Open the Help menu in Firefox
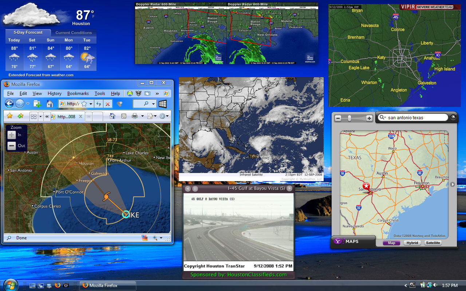 tap(115, 93)
